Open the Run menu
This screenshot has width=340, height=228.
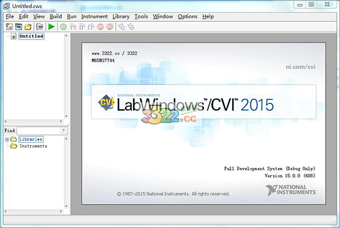point(71,16)
